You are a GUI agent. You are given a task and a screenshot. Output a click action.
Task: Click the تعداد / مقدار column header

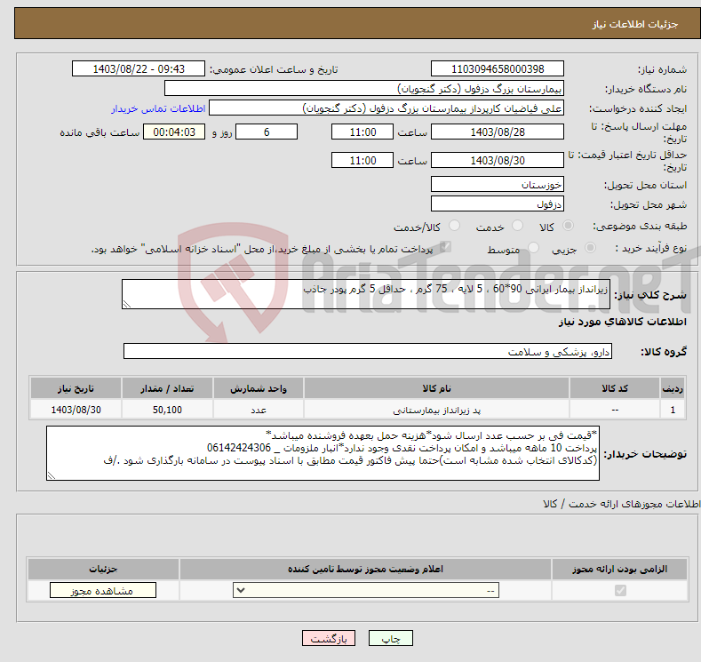pos(167,388)
